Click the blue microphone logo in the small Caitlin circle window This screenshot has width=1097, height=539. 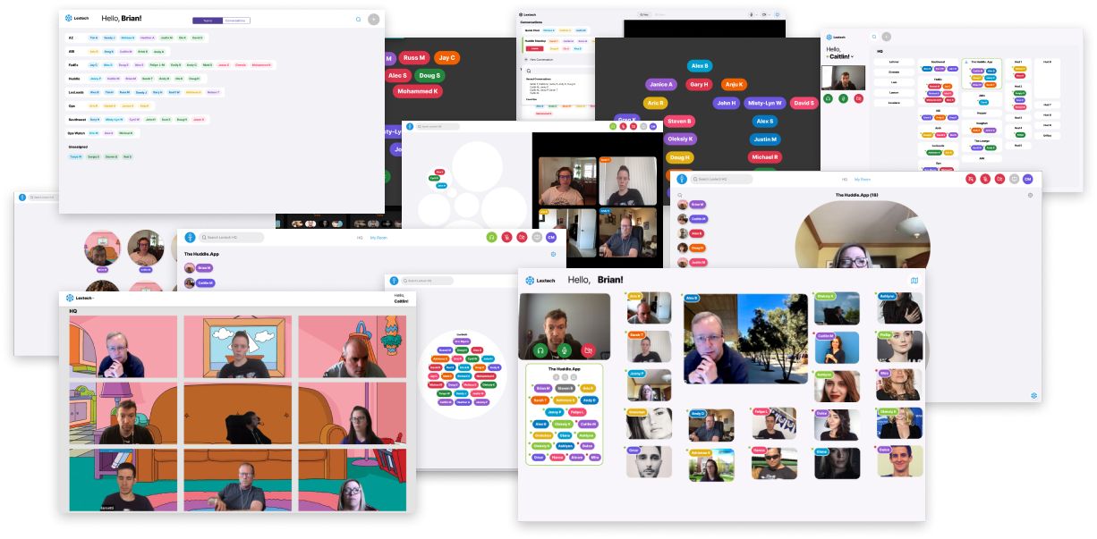[x=395, y=281]
